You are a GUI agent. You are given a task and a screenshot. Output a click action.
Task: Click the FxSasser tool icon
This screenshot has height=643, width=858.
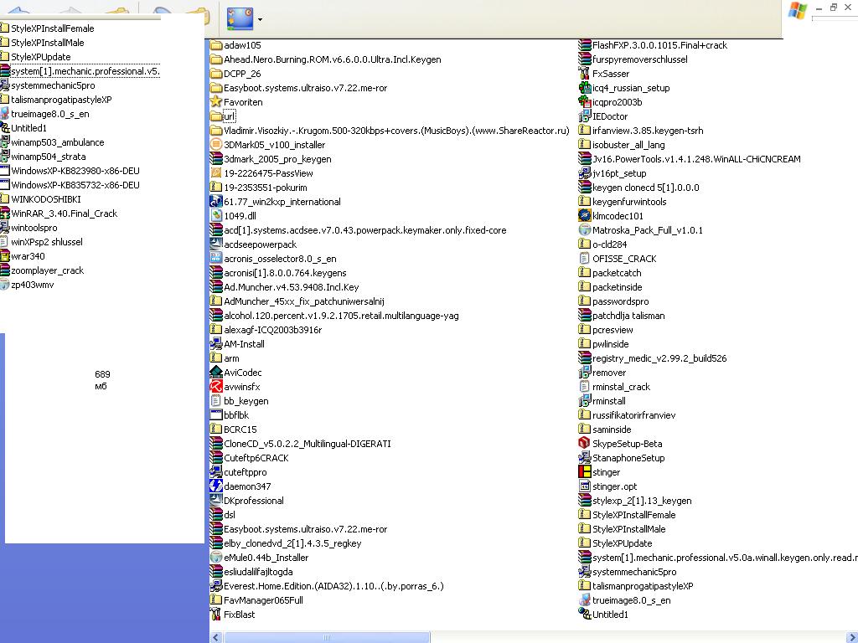tap(584, 74)
